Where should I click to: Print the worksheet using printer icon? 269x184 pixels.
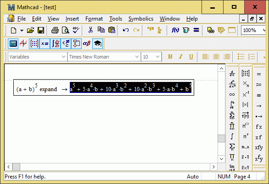pyautogui.click(x=55, y=31)
